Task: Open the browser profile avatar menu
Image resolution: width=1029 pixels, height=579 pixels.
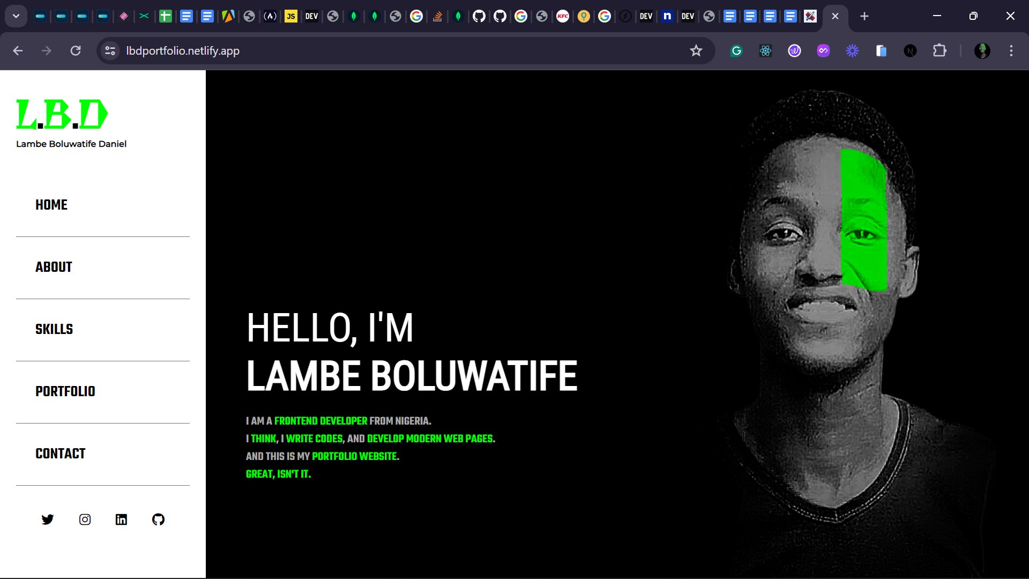Action: click(x=982, y=51)
